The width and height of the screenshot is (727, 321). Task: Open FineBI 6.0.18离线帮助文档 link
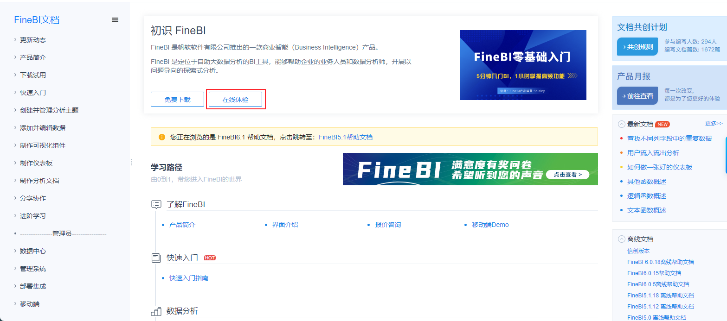(x=661, y=262)
